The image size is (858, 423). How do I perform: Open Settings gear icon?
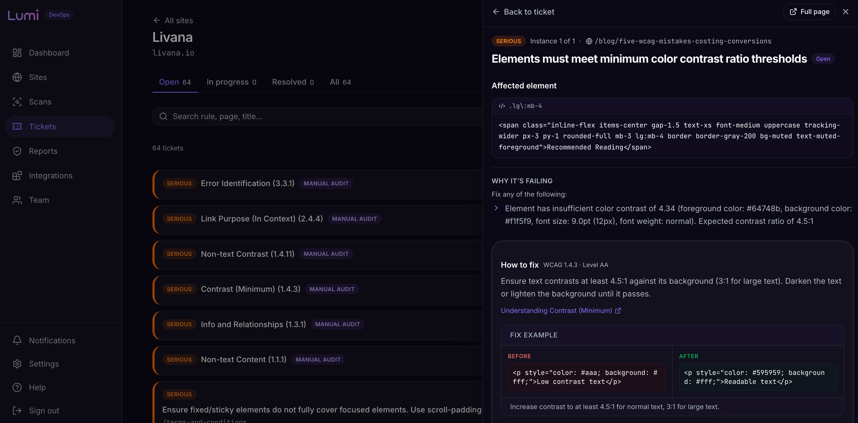click(17, 364)
